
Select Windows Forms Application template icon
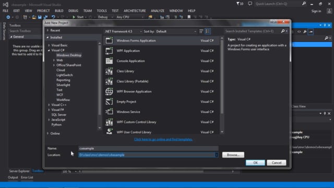point(109,40)
